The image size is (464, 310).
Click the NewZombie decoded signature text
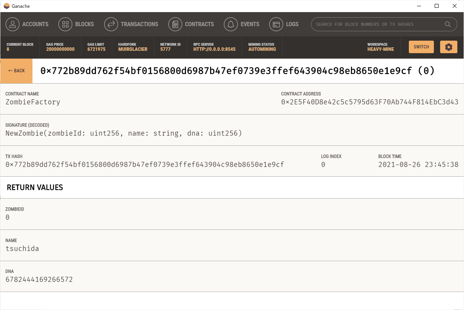pos(124,133)
